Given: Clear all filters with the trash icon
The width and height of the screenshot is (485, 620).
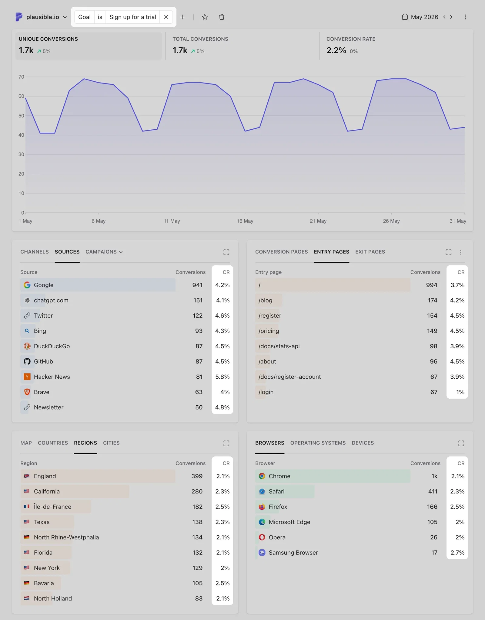Looking at the screenshot, I should coord(222,17).
